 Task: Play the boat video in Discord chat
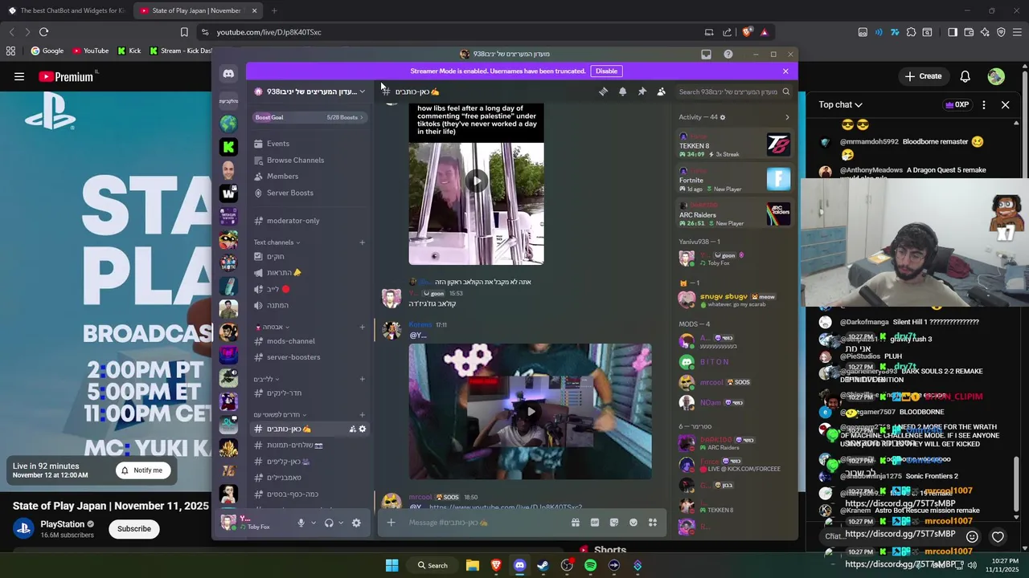[x=476, y=181]
